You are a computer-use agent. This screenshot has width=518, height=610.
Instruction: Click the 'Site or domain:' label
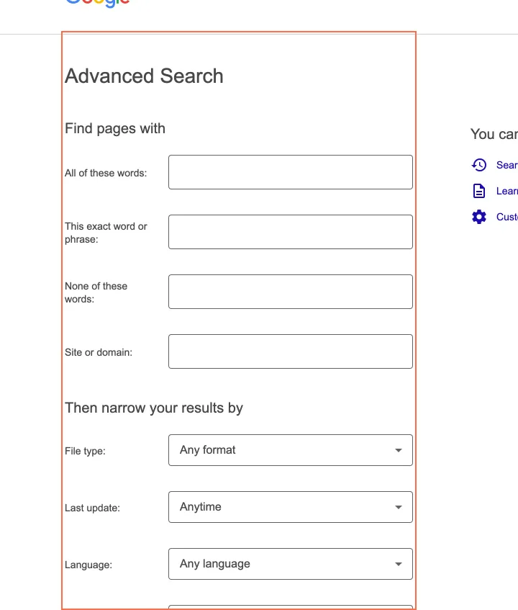(99, 352)
